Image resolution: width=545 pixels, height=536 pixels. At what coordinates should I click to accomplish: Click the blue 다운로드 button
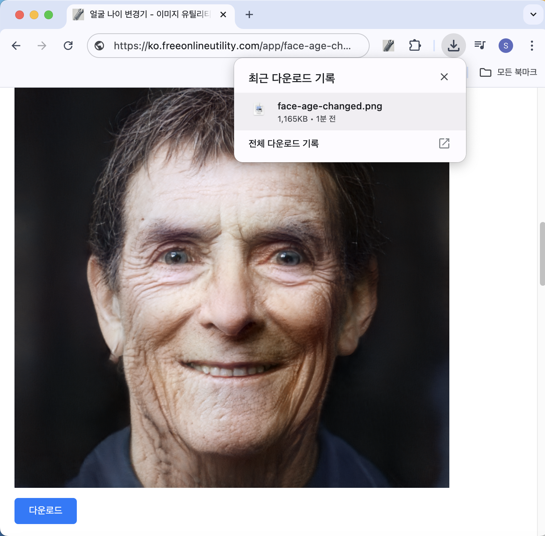pyautogui.click(x=46, y=511)
